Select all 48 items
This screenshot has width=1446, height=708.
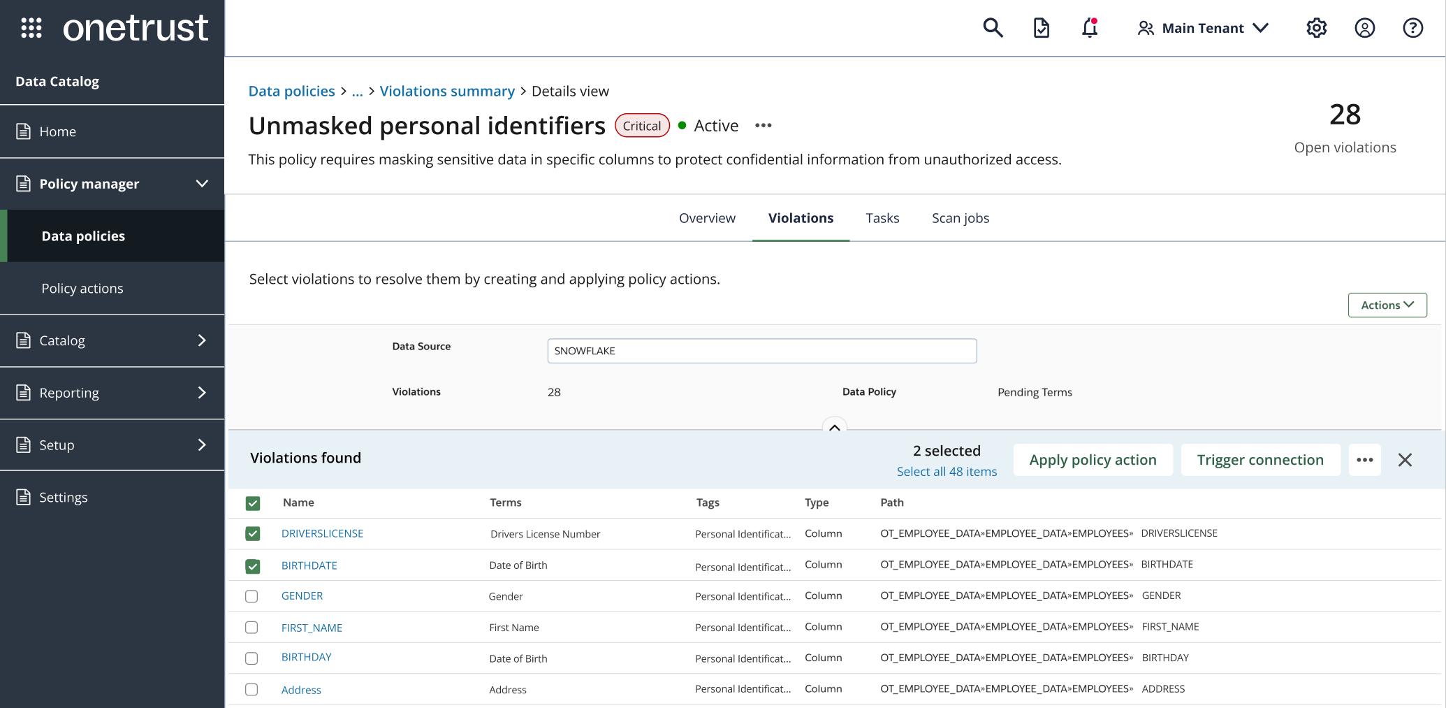pyautogui.click(x=947, y=471)
